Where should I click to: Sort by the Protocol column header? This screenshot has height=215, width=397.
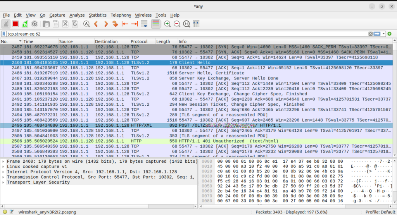143,41
